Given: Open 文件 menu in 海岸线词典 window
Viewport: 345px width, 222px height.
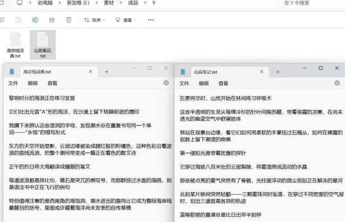Looking at the screenshot, I should click(13, 83).
